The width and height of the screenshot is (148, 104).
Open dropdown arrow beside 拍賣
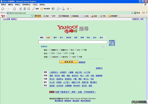pos(99,16)
